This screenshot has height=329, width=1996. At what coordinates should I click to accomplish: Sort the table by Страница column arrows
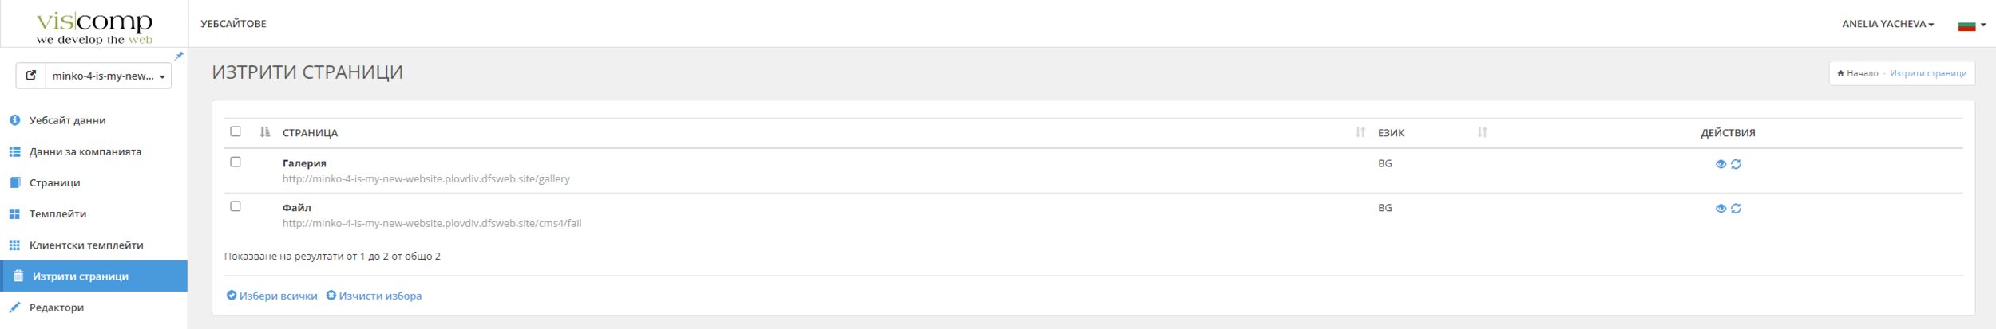click(1360, 132)
